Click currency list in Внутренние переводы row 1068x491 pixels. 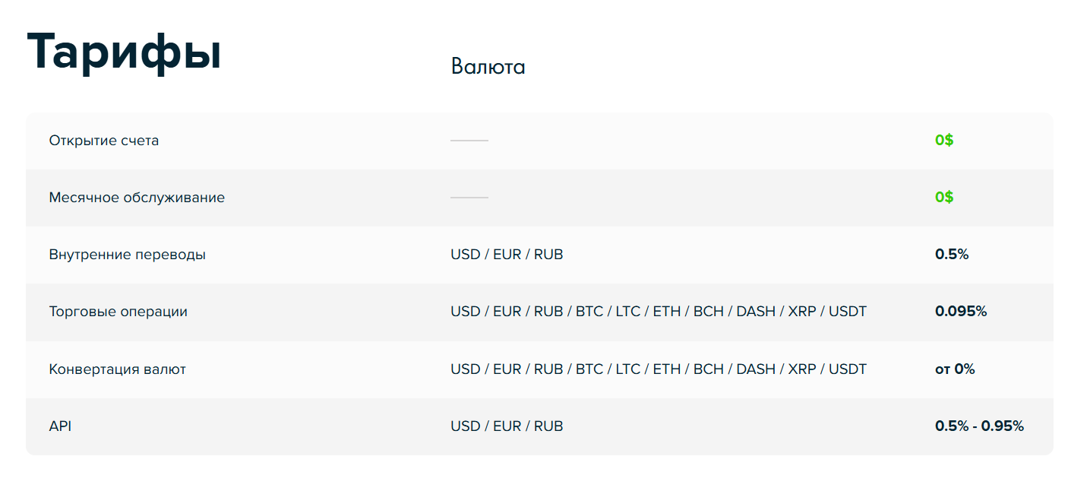point(507,255)
